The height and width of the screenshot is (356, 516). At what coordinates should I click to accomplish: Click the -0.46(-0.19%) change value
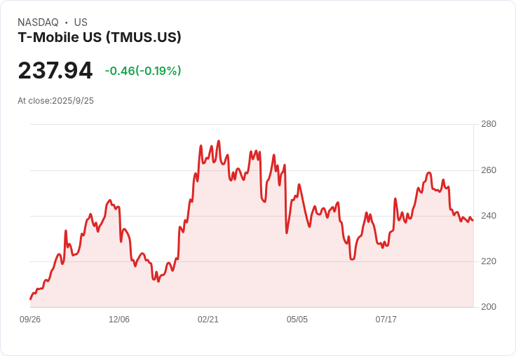click(x=143, y=71)
